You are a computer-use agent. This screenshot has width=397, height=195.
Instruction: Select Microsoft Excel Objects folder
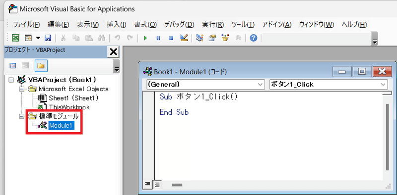[73, 89]
